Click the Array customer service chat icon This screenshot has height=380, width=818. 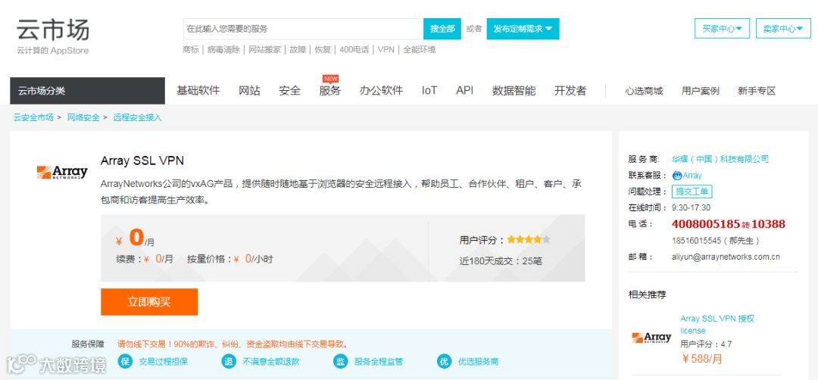click(x=677, y=175)
